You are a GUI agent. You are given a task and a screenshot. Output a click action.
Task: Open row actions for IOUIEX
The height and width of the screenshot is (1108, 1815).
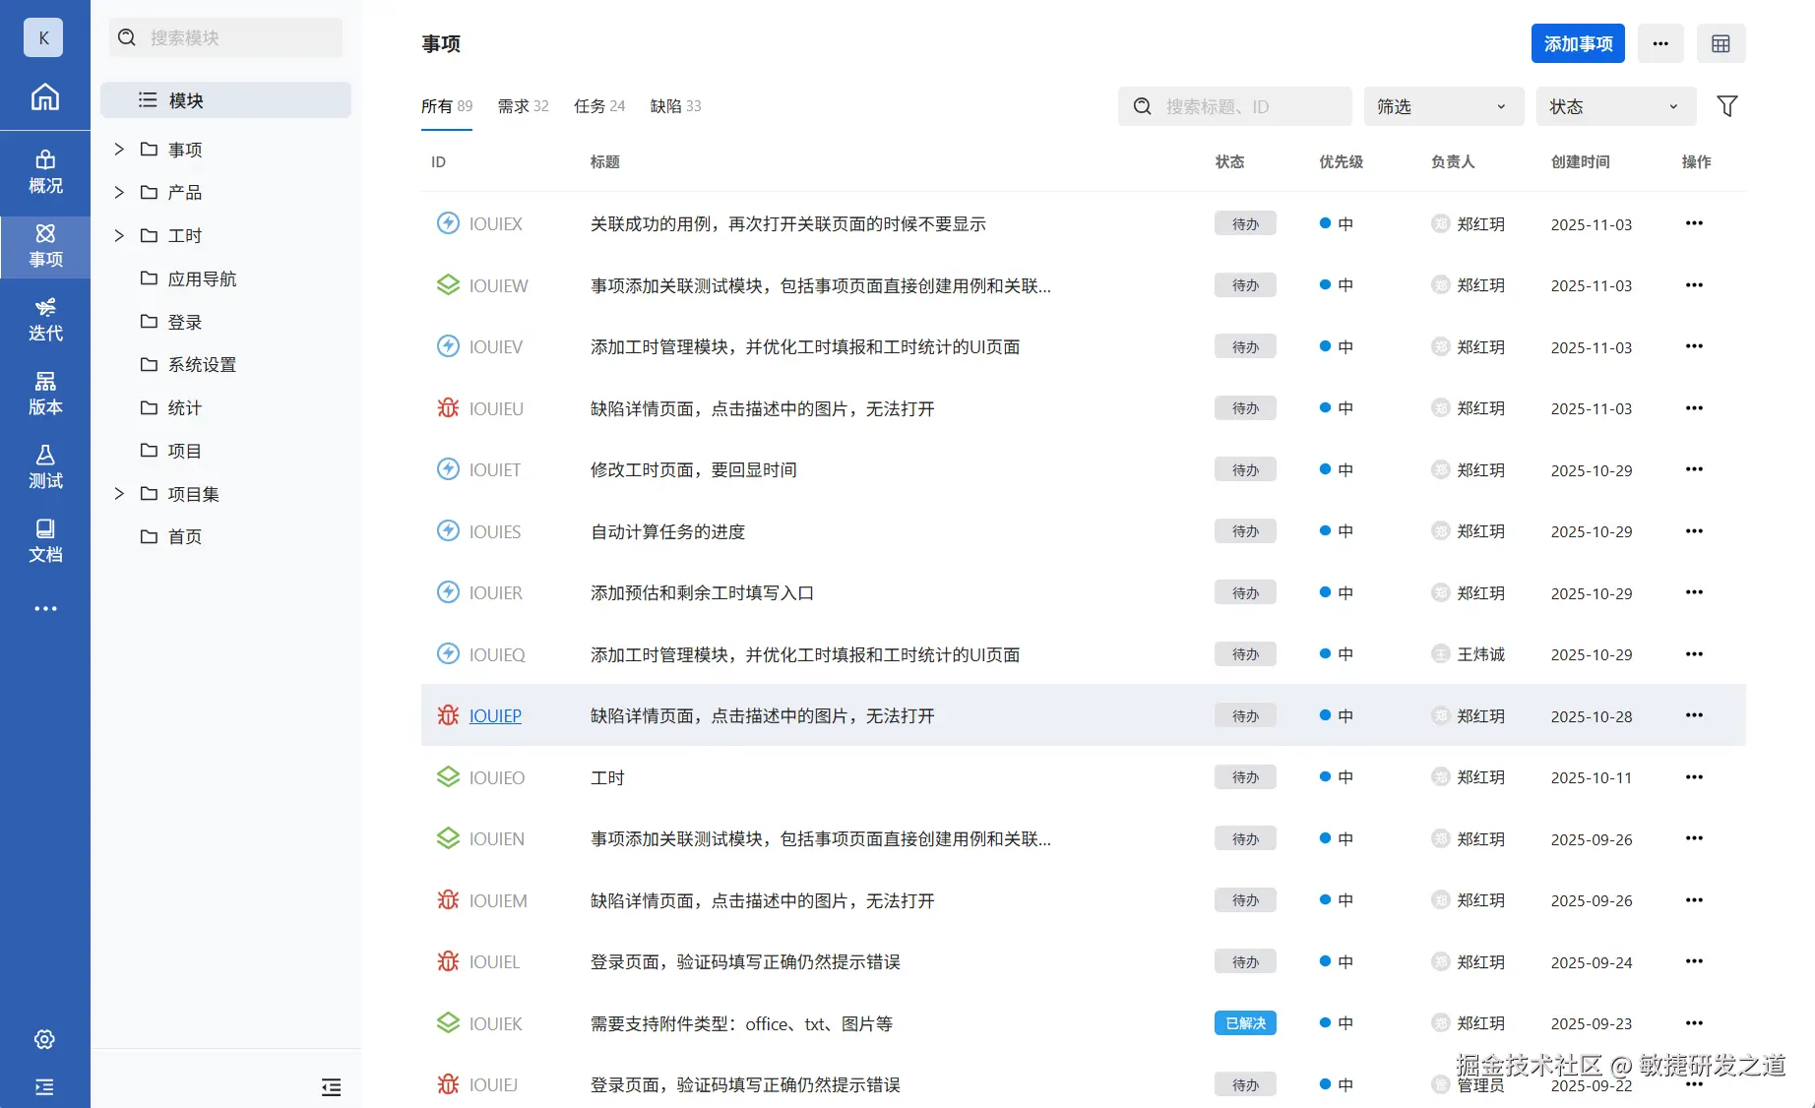[1694, 223]
